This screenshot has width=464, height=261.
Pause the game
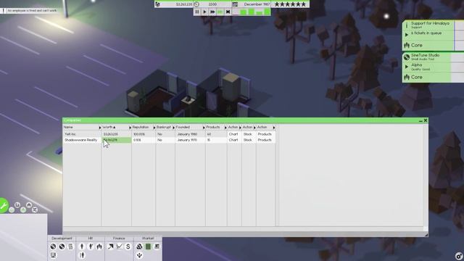pyautogui.click(x=197, y=12)
